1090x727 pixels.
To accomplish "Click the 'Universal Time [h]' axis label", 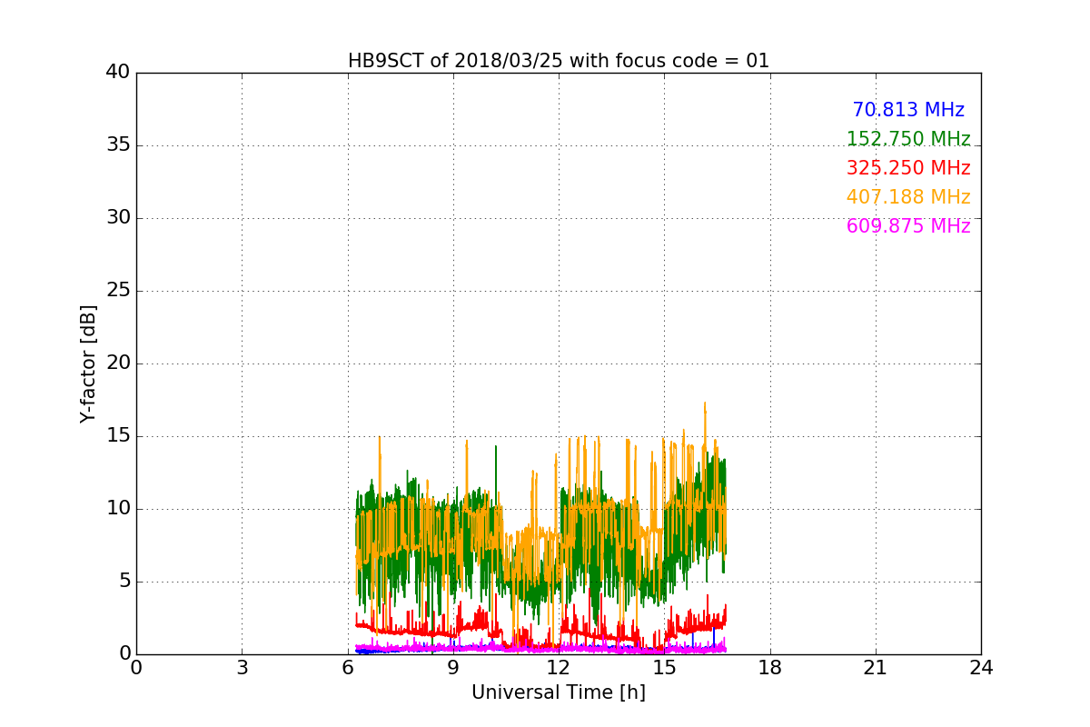I will pyautogui.click(x=559, y=692).
